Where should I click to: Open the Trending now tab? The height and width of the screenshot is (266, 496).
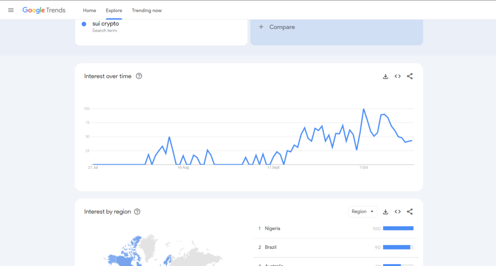point(146,11)
